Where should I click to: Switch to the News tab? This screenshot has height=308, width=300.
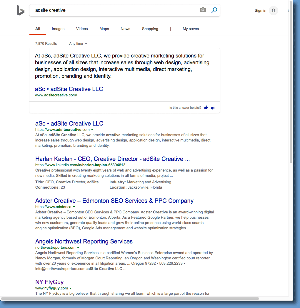[x=125, y=29]
